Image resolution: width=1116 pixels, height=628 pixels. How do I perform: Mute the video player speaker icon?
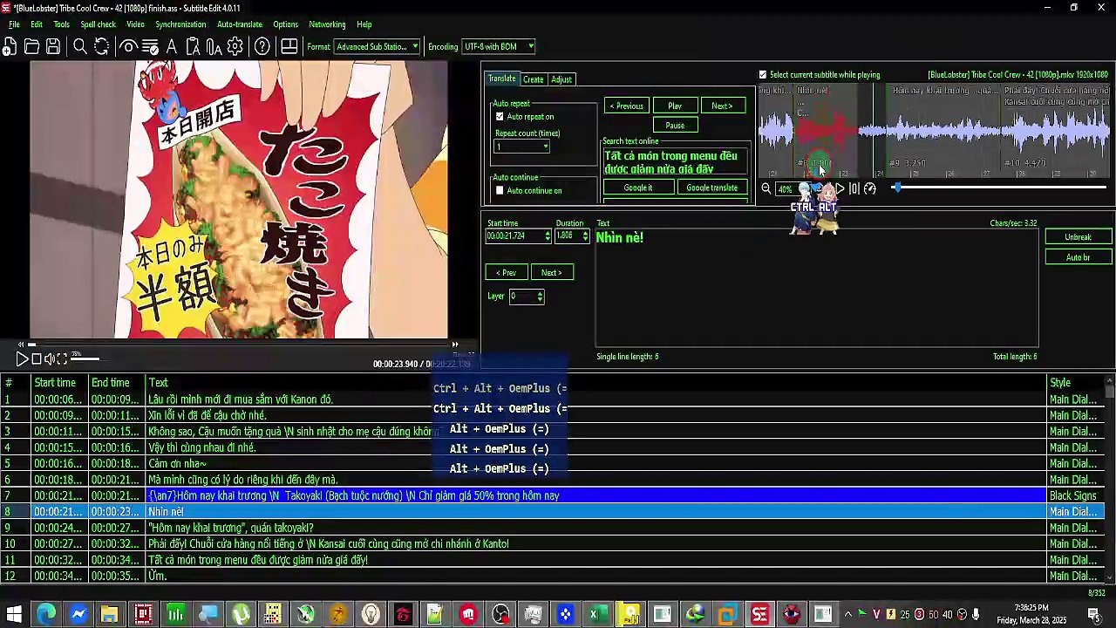coord(50,358)
